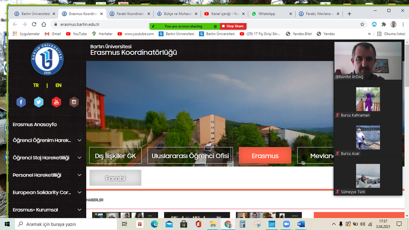Open the first news thumbnail under HABERLER
The height and width of the screenshot is (230, 409).
pos(125,215)
